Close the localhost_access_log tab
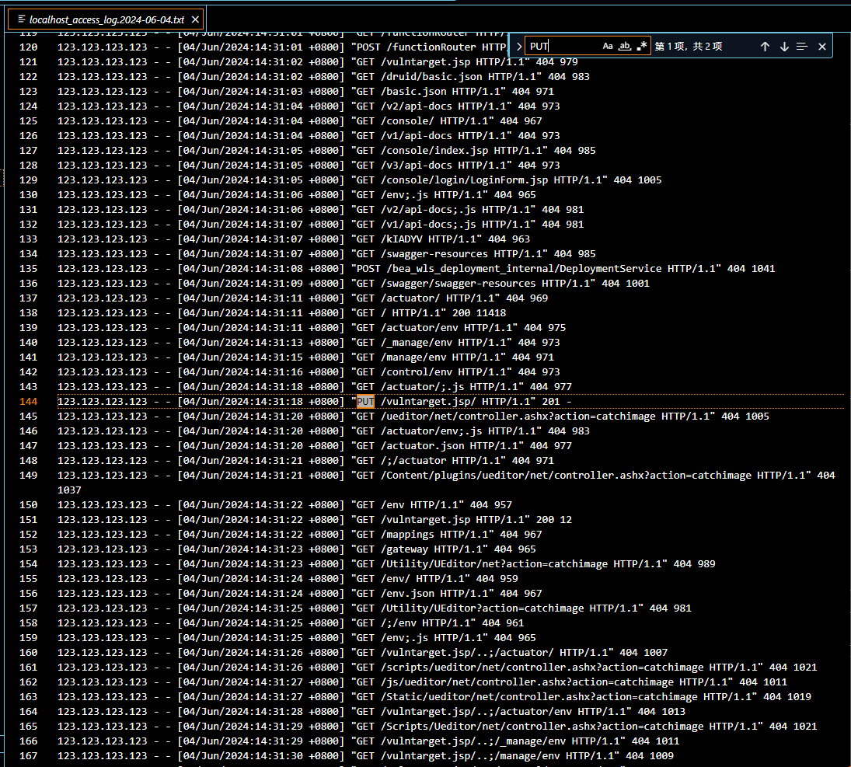The height and width of the screenshot is (767, 851). (195, 19)
